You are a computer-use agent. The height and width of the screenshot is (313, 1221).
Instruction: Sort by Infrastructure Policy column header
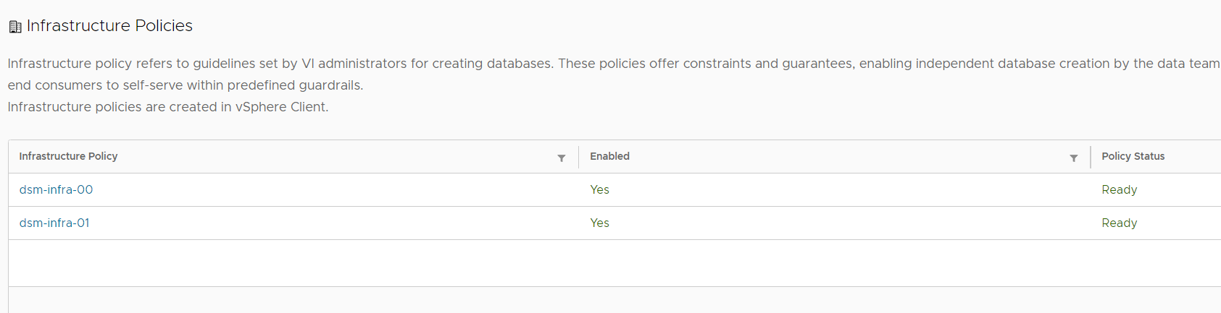[x=68, y=156]
